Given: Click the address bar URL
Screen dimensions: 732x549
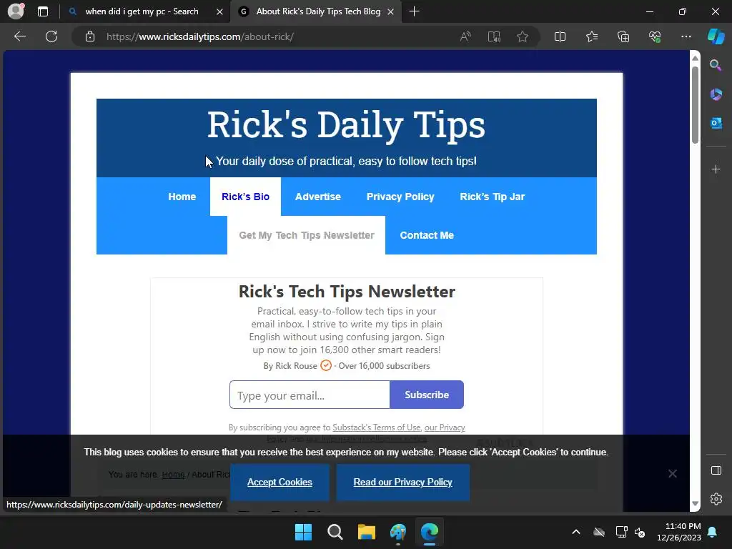Looking at the screenshot, I should tap(200, 36).
